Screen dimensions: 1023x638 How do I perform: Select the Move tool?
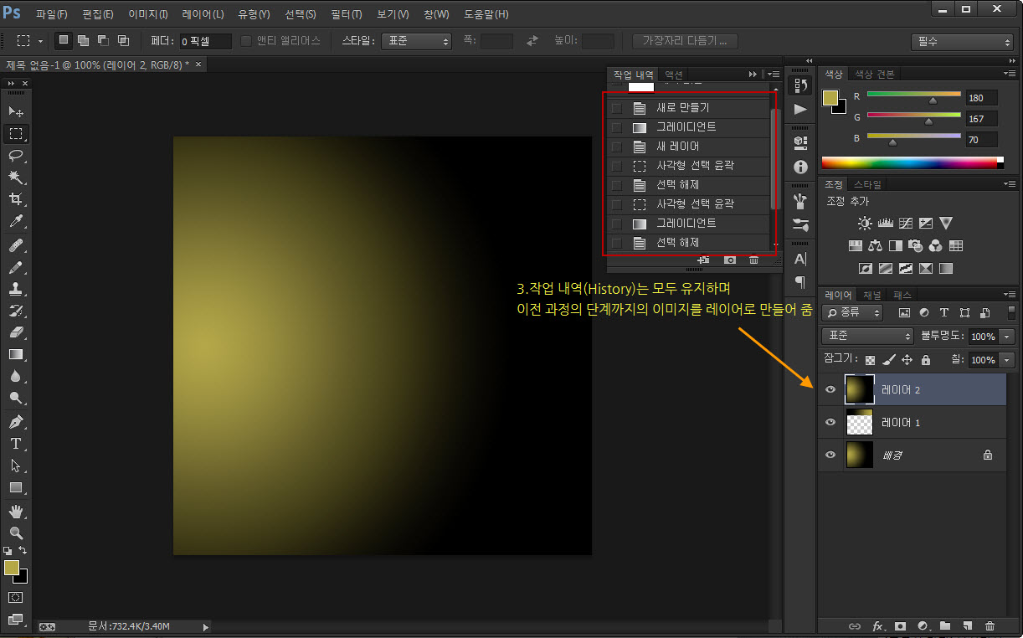coord(16,111)
